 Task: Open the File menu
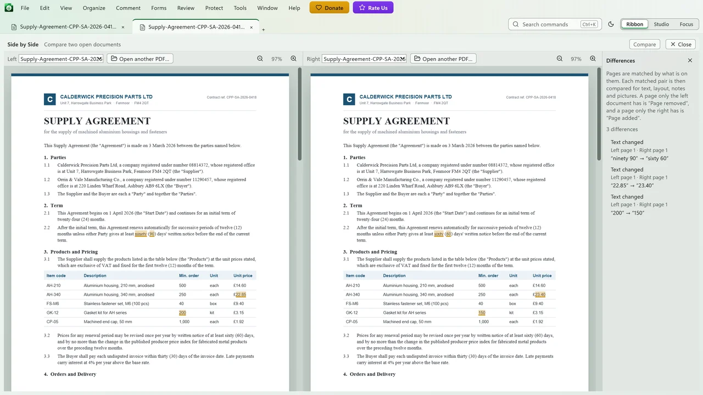click(x=25, y=8)
